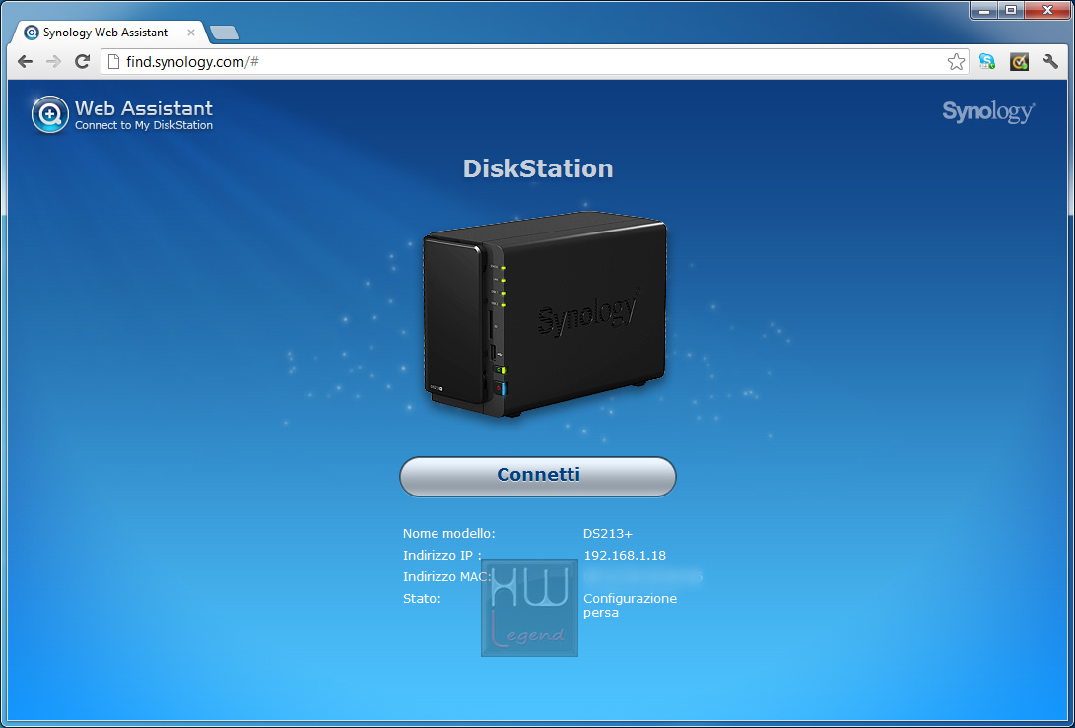Open the Skype extension icon
This screenshot has width=1075, height=728.
[987, 62]
